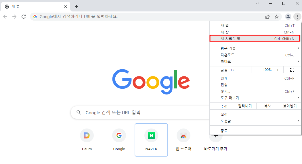Open the tab search chevron in title bar
The width and height of the screenshot is (302, 164).
257,3
